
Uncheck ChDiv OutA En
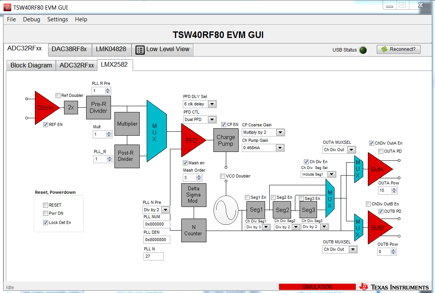[371, 143]
